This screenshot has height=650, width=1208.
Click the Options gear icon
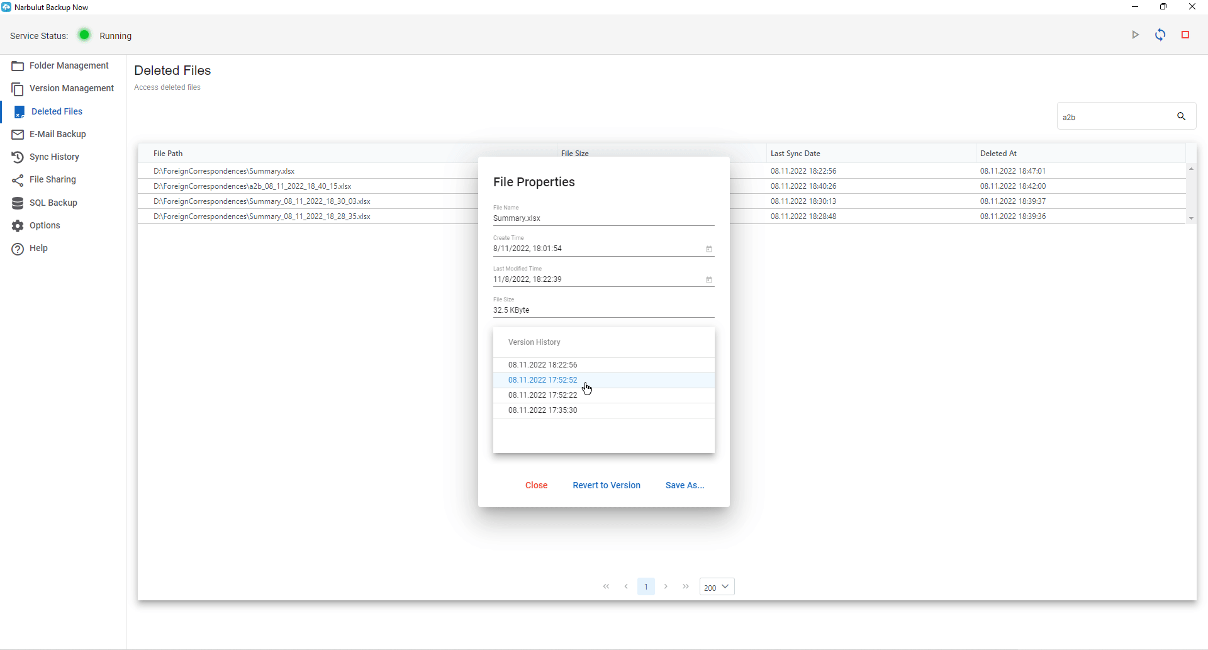point(18,226)
